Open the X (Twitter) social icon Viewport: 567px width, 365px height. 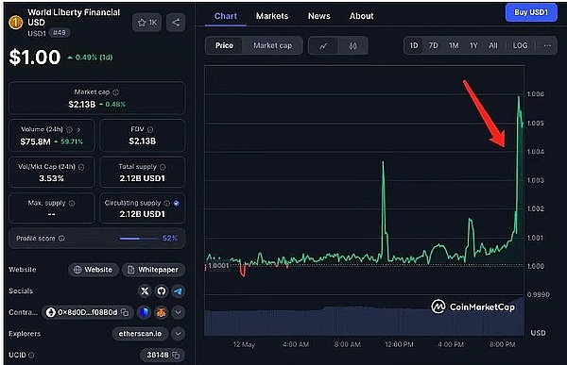pos(145,291)
